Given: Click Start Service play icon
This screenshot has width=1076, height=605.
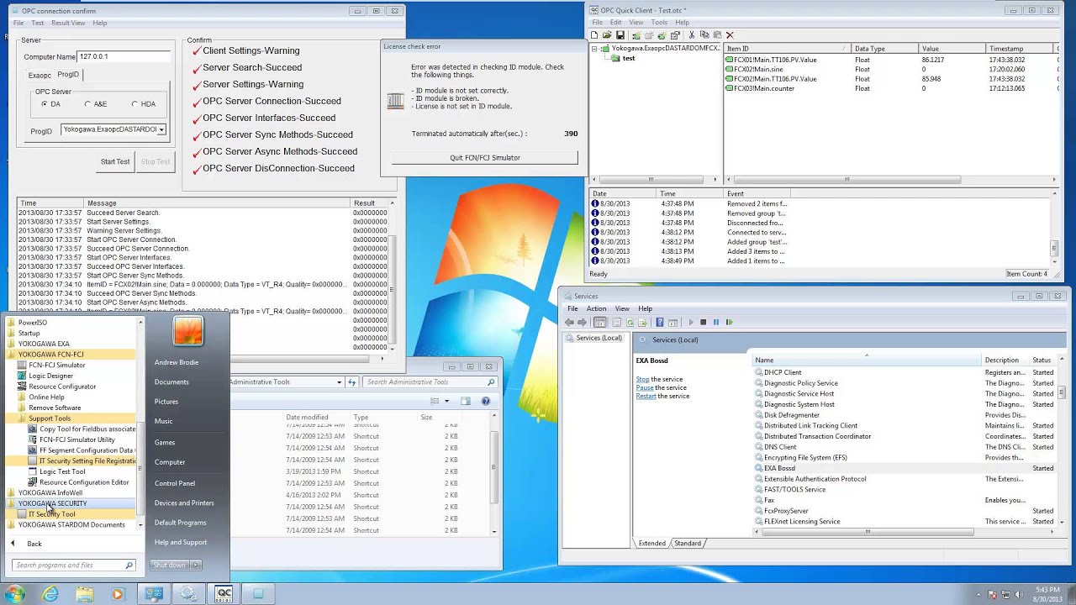Looking at the screenshot, I should [x=691, y=322].
